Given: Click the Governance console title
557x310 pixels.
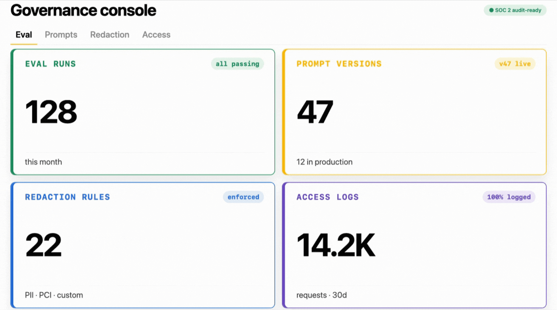Looking at the screenshot, I should (83, 10).
